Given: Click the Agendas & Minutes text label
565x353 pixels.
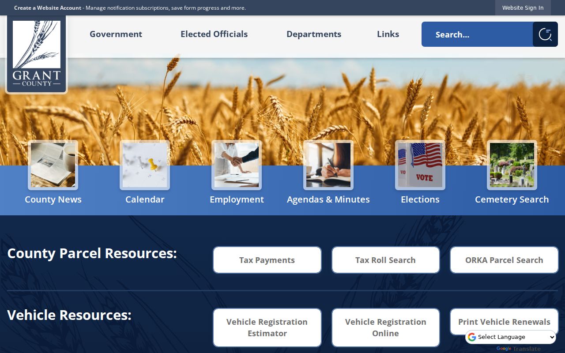Looking at the screenshot, I should 328,199.
